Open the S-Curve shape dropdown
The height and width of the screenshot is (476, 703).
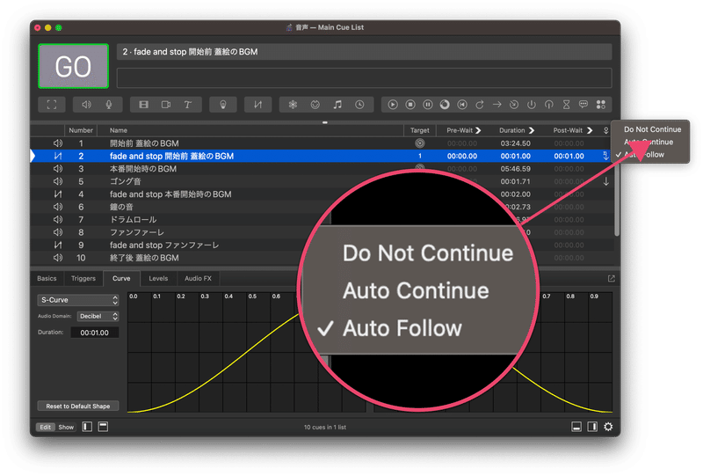pos(78,300)
